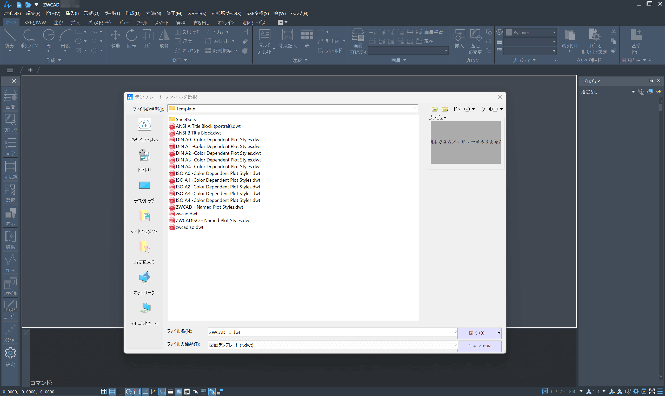Screen dimensions: 665x396
Task: Open the ET拡張ツール(X) menu
Action: click(226, 13)
